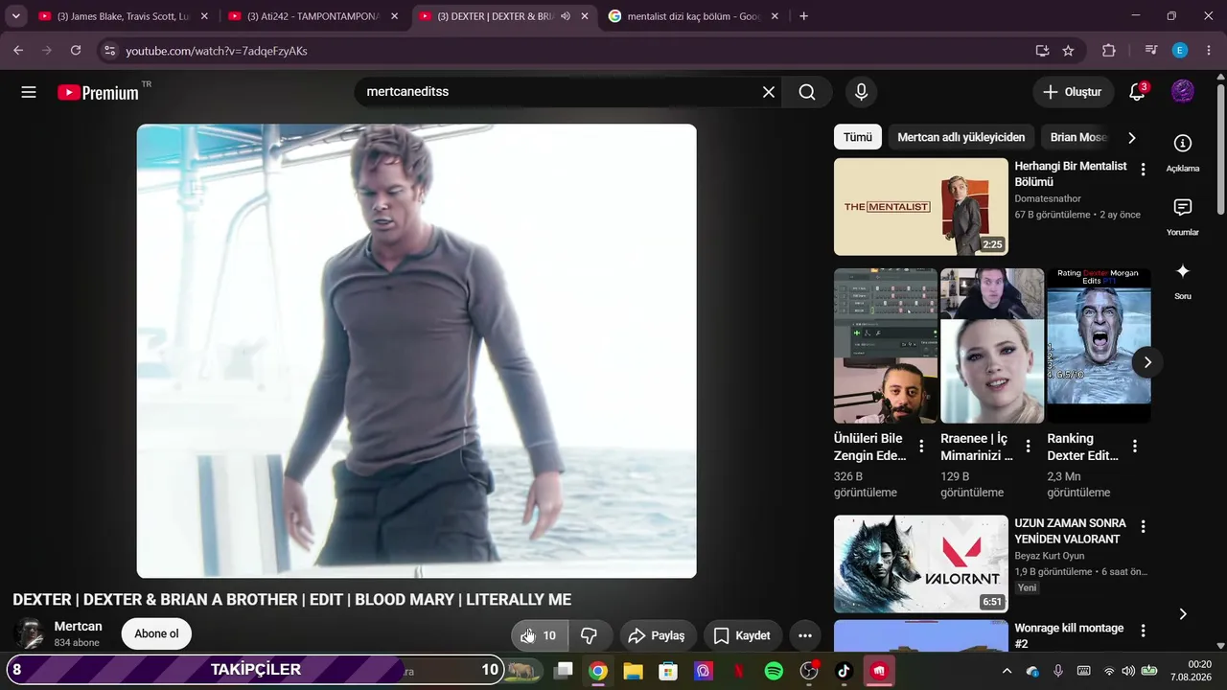This screenshot has height=690, width=1227.
Task: Like the video with thumbs up
Action: point(540,635)
